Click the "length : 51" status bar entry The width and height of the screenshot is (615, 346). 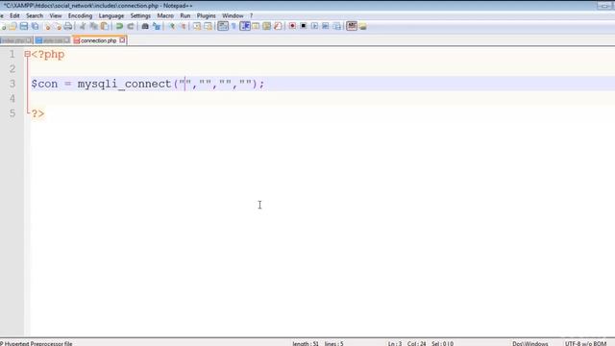pyautogui.click(x=306, y=344)
